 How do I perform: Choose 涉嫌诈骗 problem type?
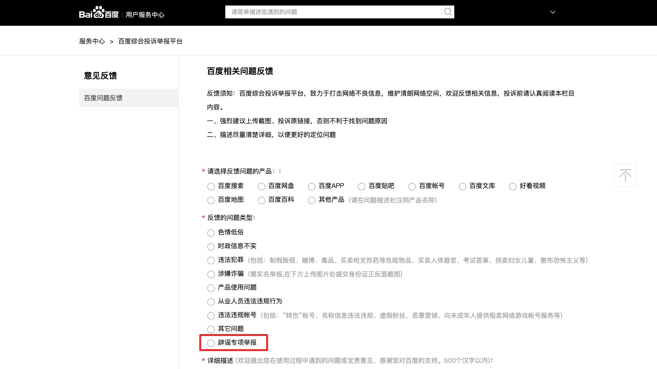tap(211, 274)
